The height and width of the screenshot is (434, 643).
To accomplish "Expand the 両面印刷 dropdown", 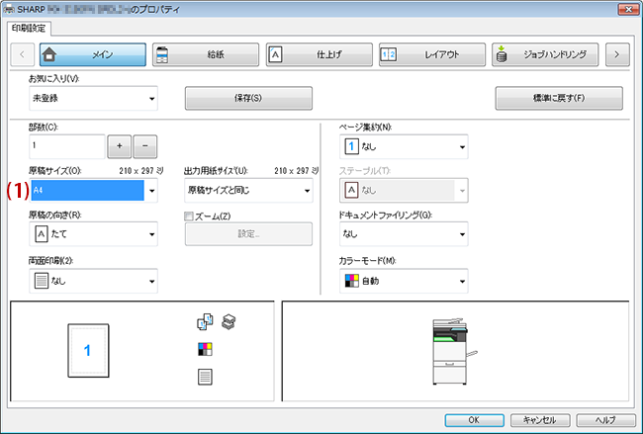I will tap(94, 281).
